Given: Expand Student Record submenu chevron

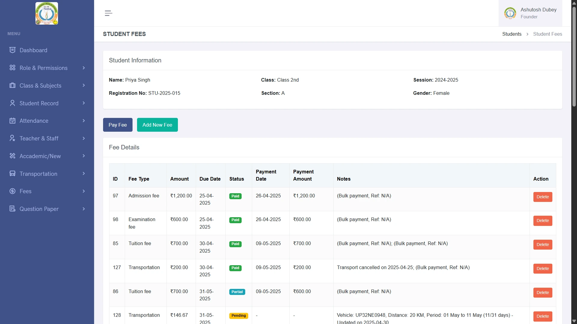Looking at the screenshot, I should click(84, 103).
